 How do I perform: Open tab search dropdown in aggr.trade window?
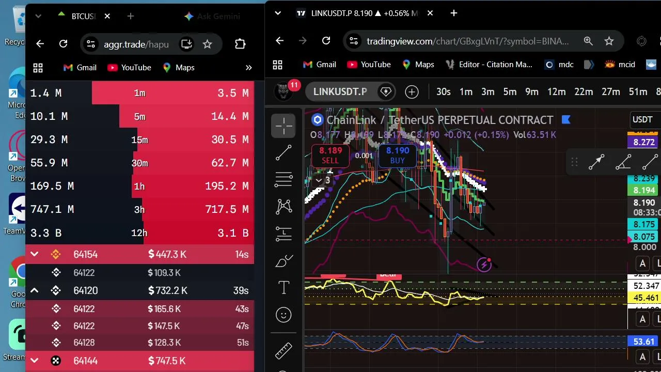click(38, 16)
